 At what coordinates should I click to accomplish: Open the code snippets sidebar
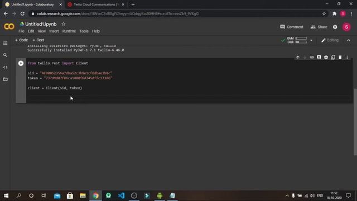5,67
